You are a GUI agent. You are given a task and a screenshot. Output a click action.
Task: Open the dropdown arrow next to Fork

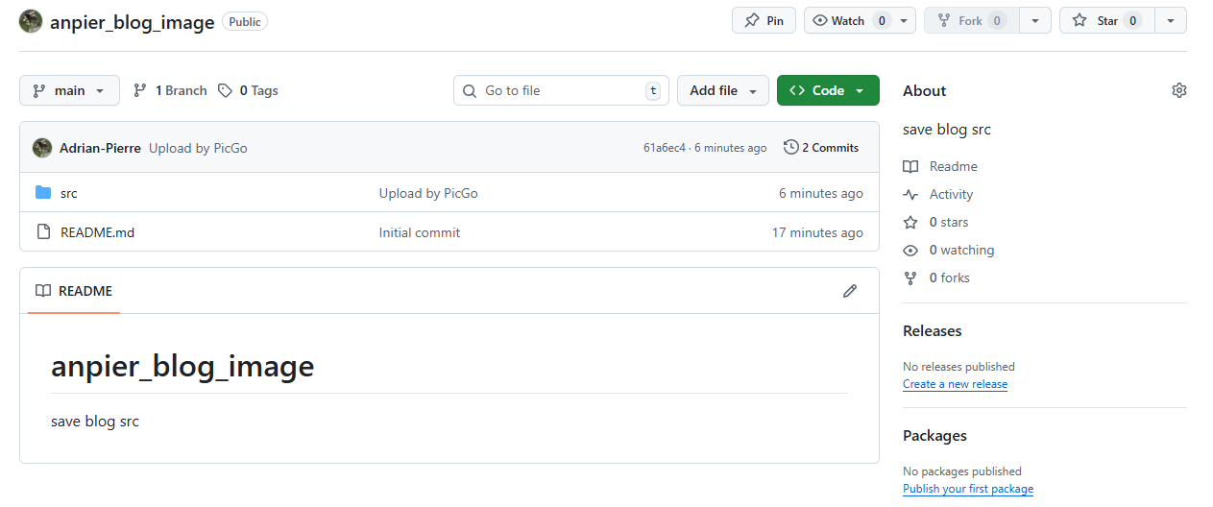pyautogui.click(x=1034, y=20)
